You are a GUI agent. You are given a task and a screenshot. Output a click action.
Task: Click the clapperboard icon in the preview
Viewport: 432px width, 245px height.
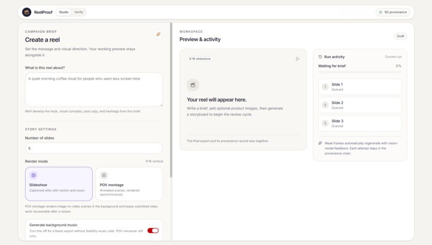193,85
